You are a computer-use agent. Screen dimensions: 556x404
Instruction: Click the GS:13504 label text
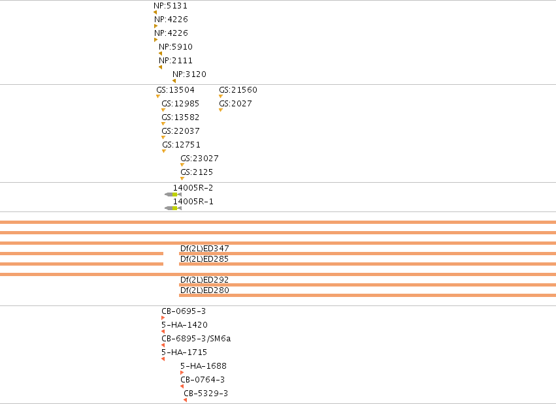(176, 90)
